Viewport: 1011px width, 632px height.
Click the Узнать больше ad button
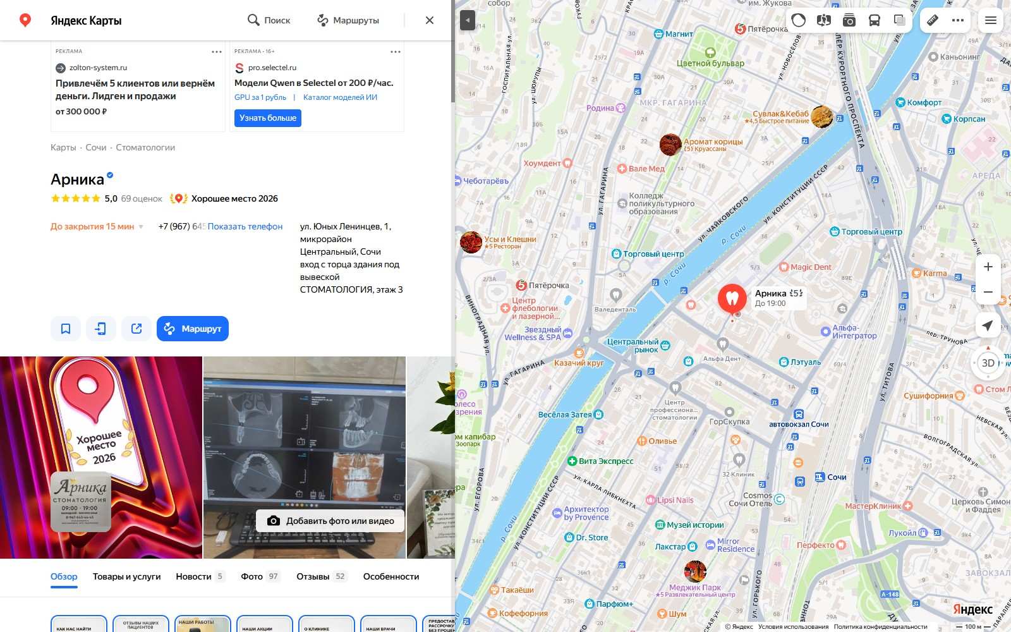[268, 118]
